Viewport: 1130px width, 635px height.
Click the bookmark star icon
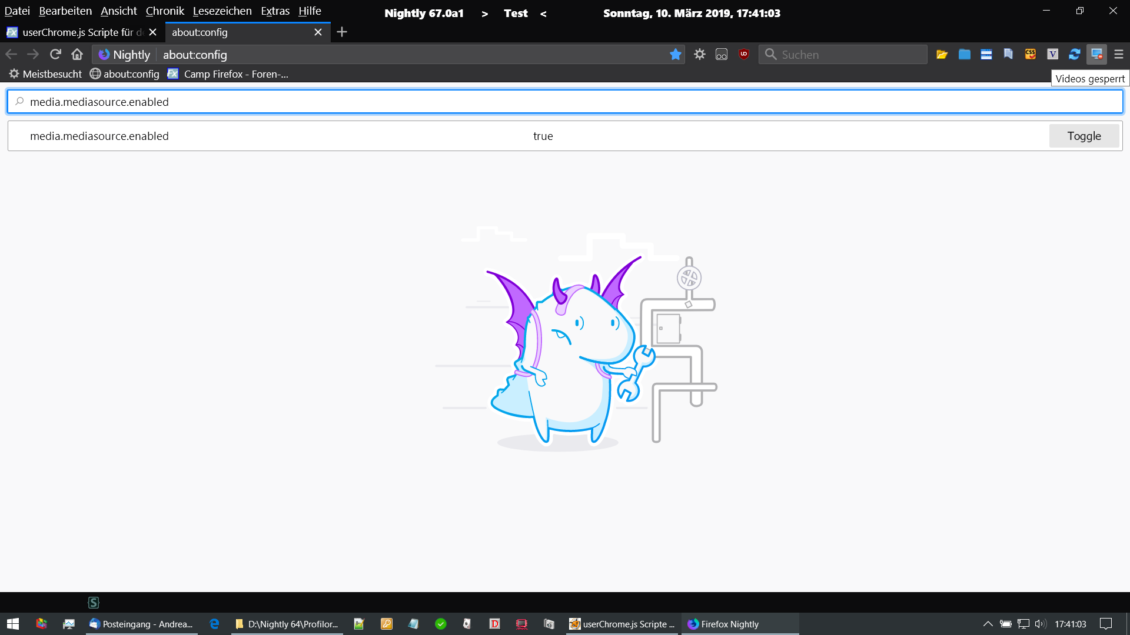pyautogui.click(x=675, y=55)
